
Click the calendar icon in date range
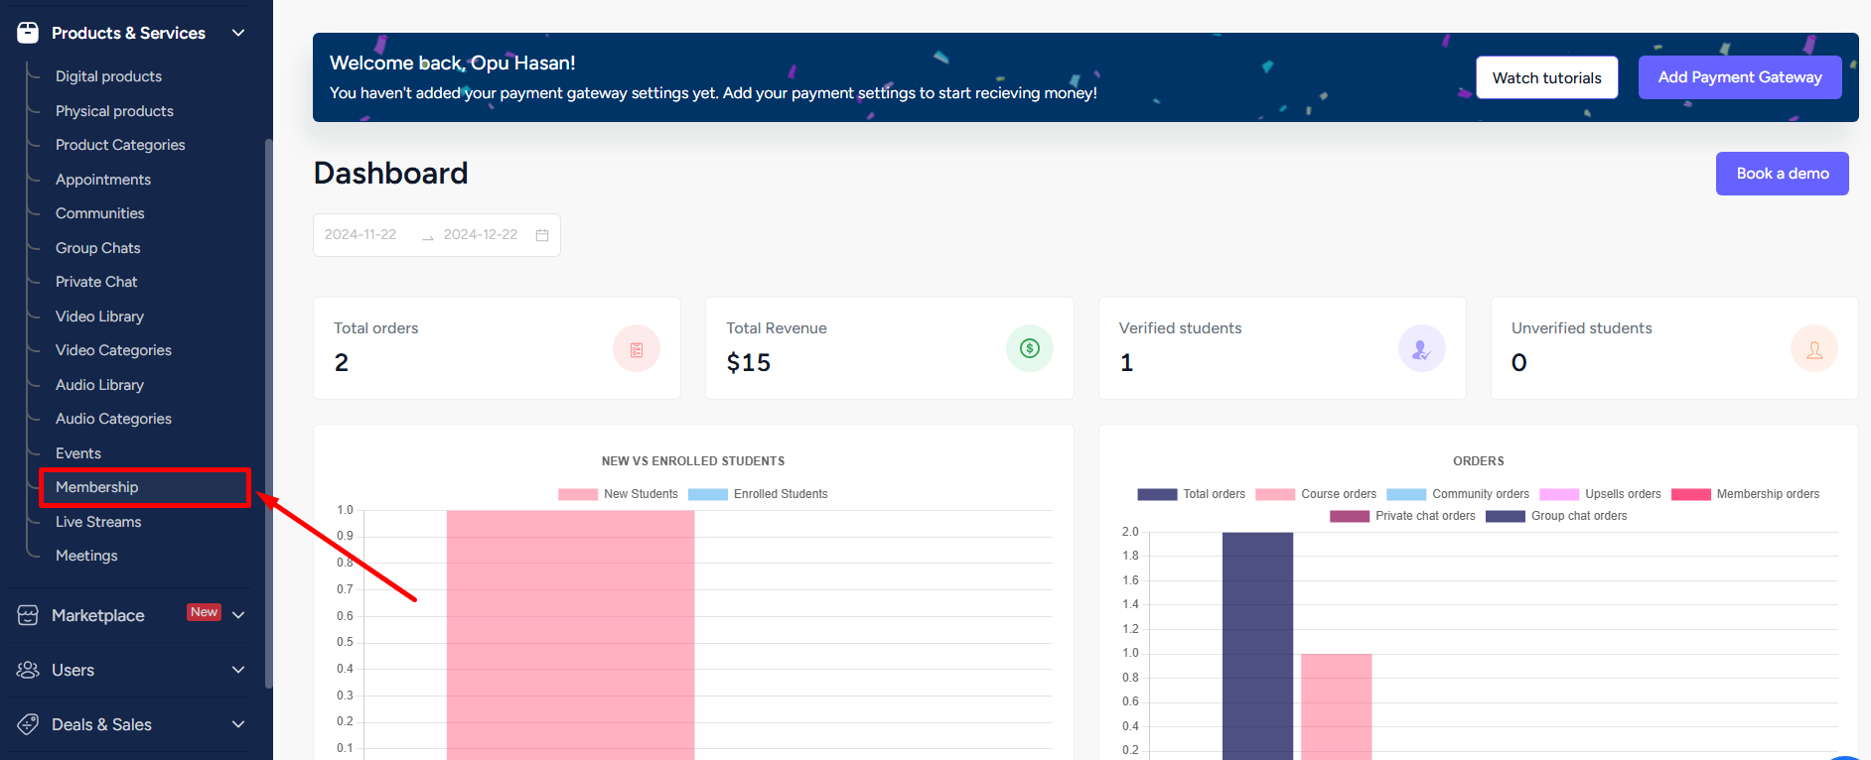pos(542,235)
